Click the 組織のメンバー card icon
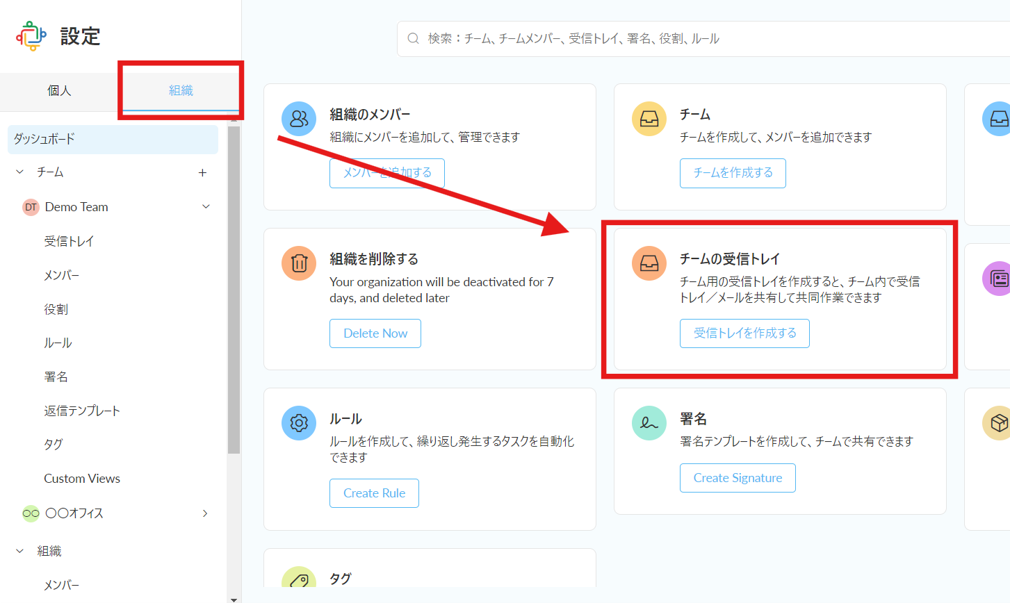Screen dimensions: 1010x603 coord(299,119)
